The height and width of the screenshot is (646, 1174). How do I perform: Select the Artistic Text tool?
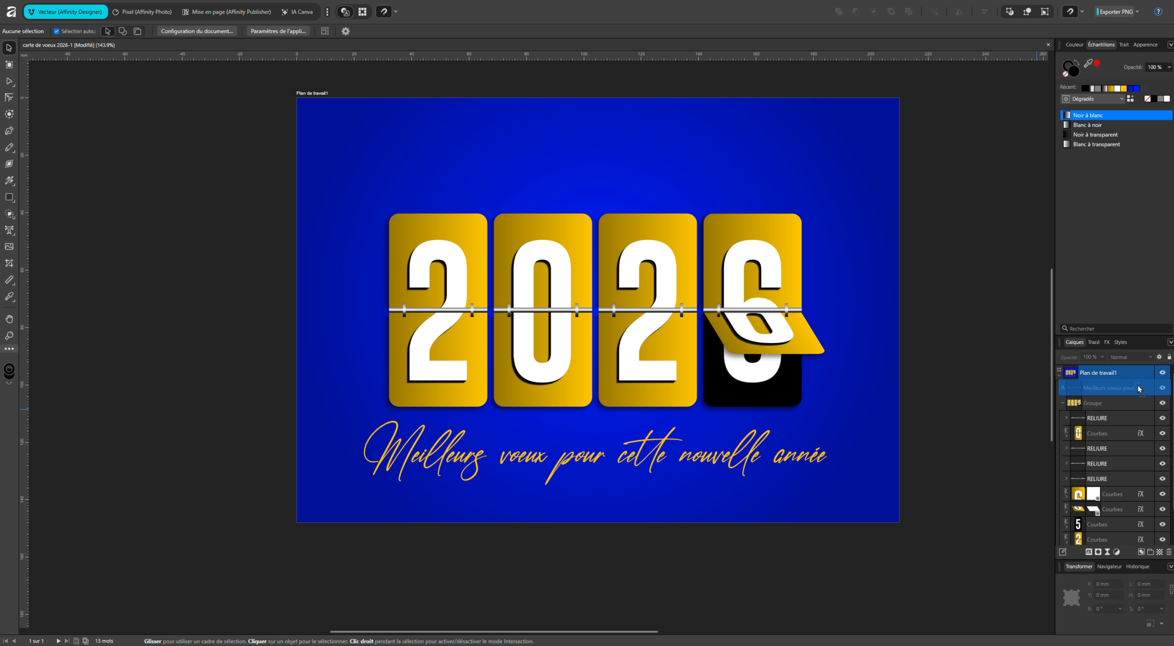click(x=9, y=230)
